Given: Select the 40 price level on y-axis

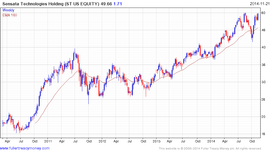Looking at the screenshot, I should coord(264,47).
